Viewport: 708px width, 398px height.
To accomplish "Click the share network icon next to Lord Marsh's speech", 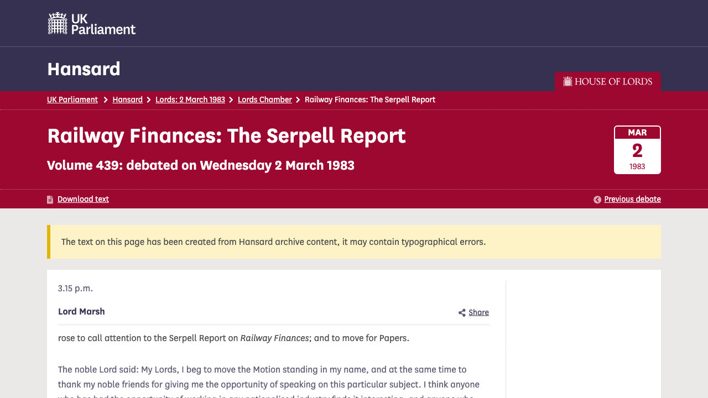I will coord(462,312).
